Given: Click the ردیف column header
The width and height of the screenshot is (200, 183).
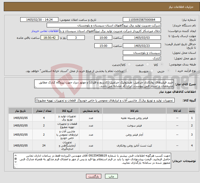Looking at the screenshot, I should (192, 111).
